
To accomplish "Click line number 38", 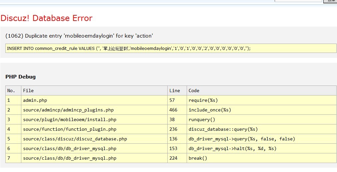I will pyautogui.click(x=177, y=119).
